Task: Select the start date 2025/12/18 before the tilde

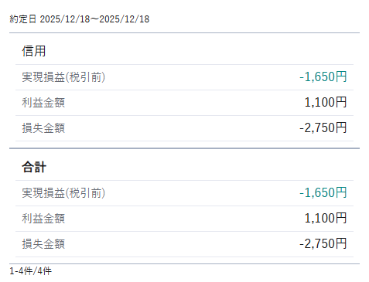Action: coord(65,19)
